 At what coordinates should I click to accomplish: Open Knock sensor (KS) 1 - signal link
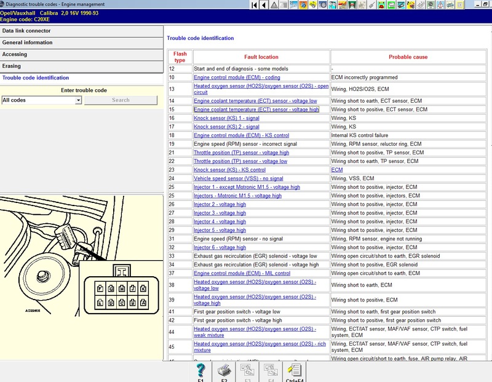click(x=226, y=118)
